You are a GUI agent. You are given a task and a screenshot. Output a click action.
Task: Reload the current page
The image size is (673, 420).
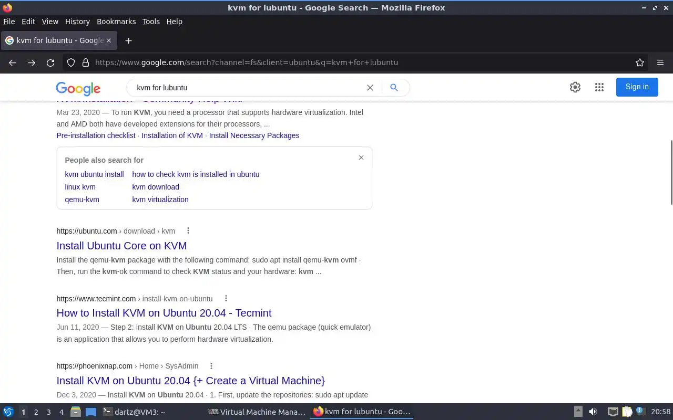(50, 62)
